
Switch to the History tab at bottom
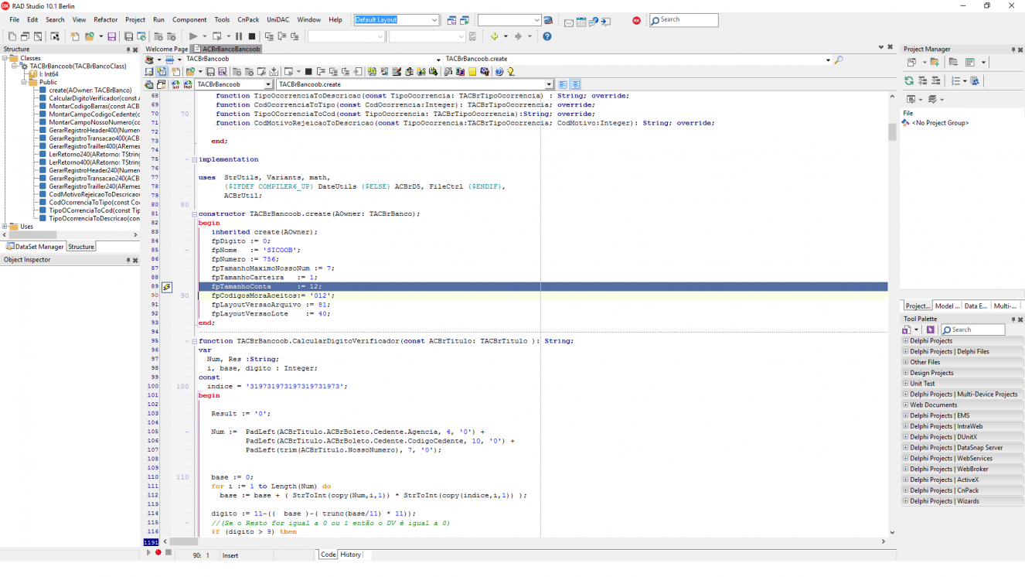(351, 555)
